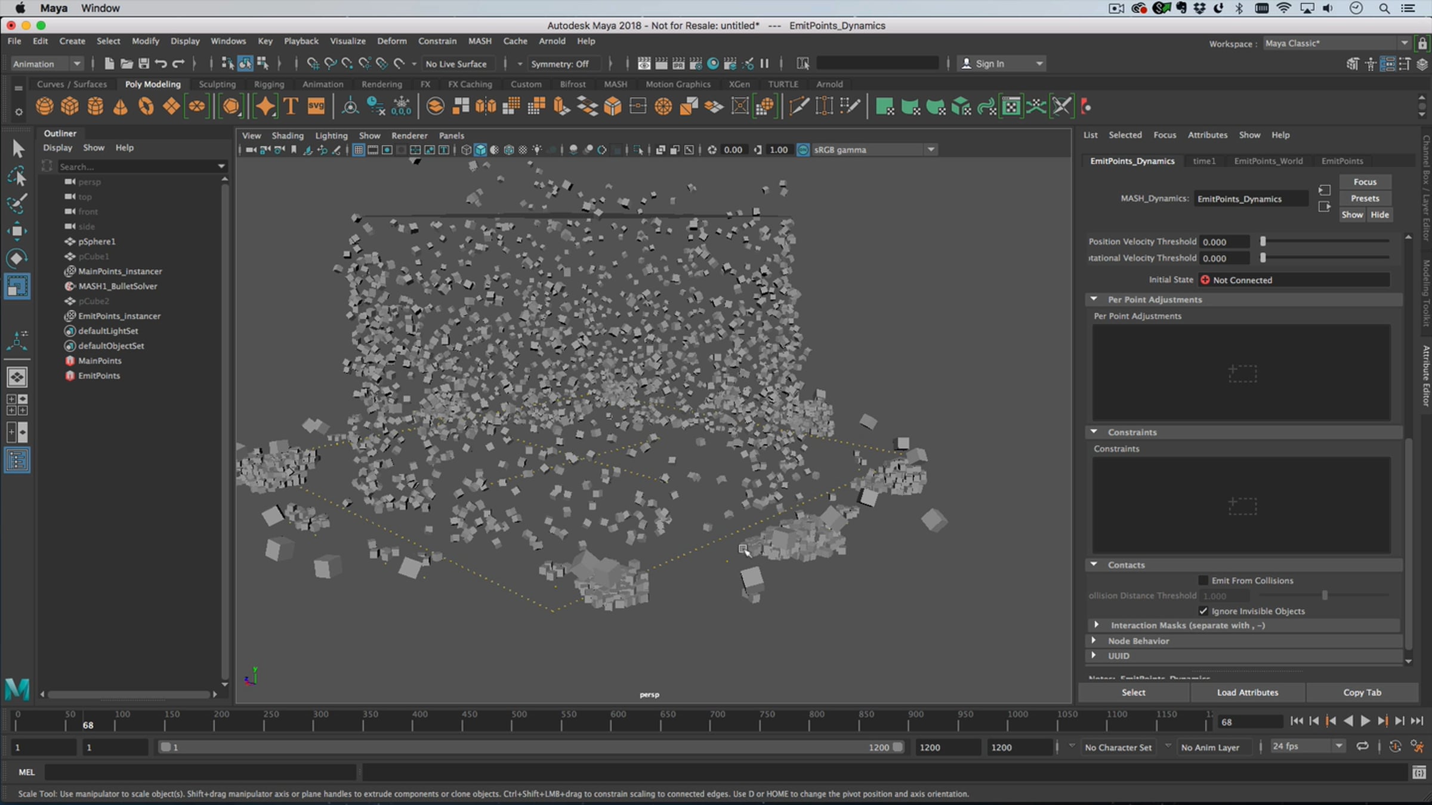Screen dimensions: 1432x805
Task: Click the Save scene icon
Action: click(143, 64)
